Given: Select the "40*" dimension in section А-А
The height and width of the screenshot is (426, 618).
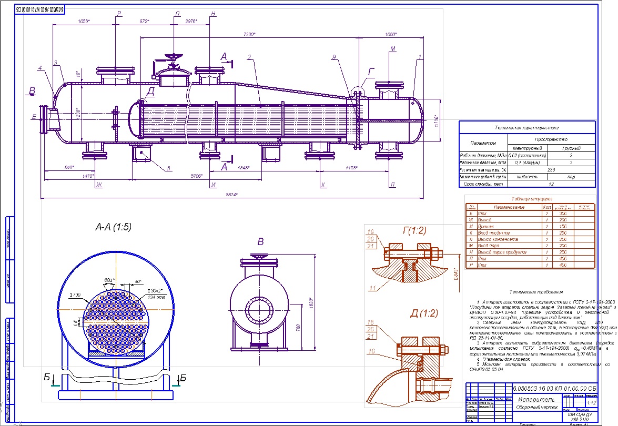Looking at the screenshot, I should coord(138,281).
